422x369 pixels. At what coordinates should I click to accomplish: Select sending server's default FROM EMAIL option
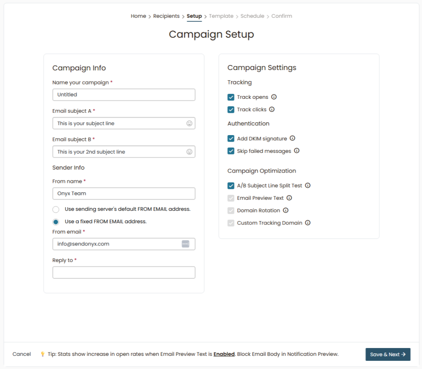coord(56,209)
